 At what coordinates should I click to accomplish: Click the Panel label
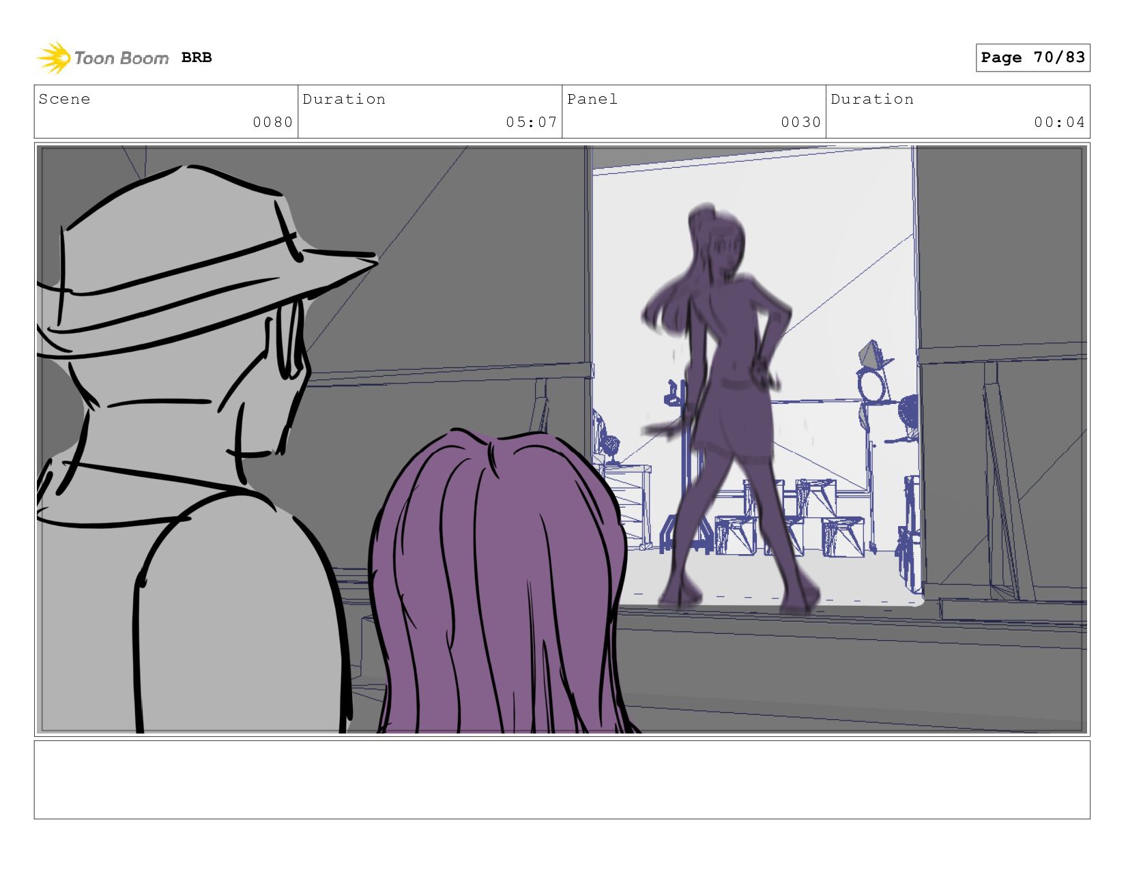[592, 99]
